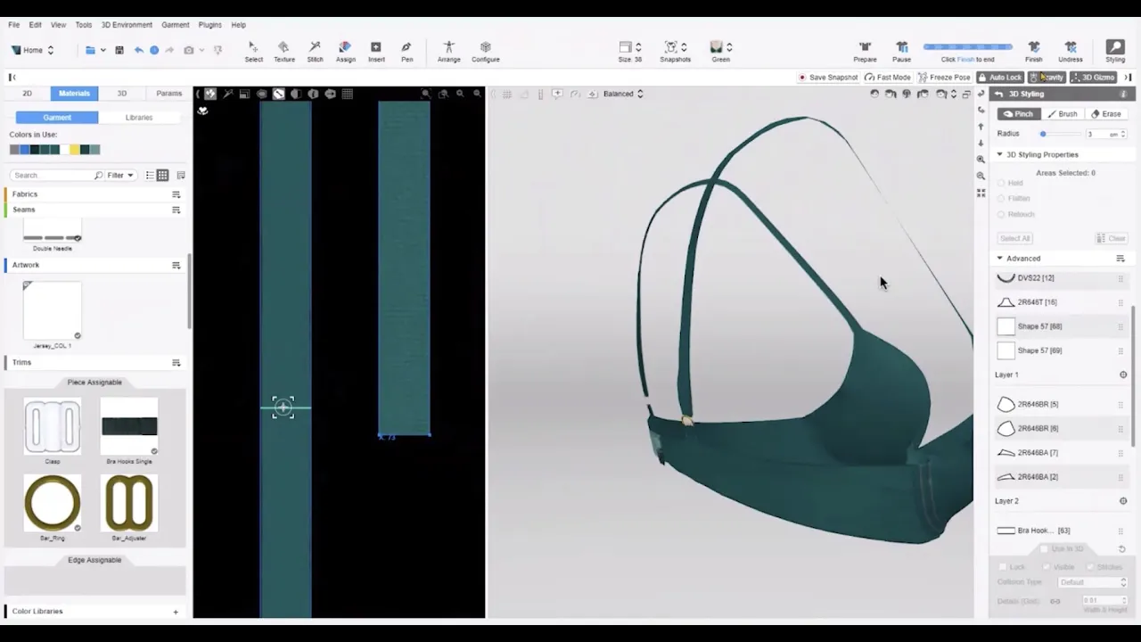Screen dimensions: 1141x642
Task: Click the material Search field
Action: tap(53, 176)
